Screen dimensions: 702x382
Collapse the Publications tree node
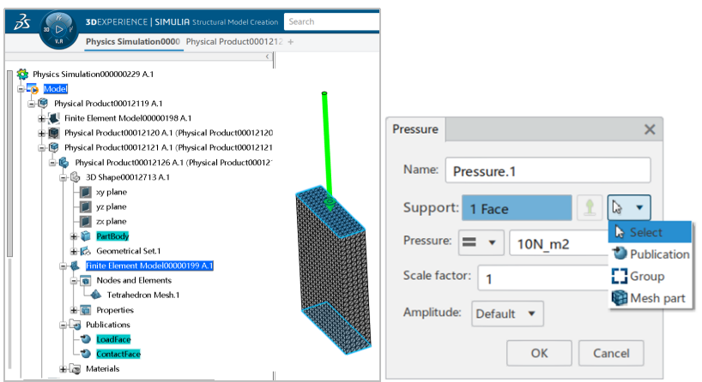64,325
